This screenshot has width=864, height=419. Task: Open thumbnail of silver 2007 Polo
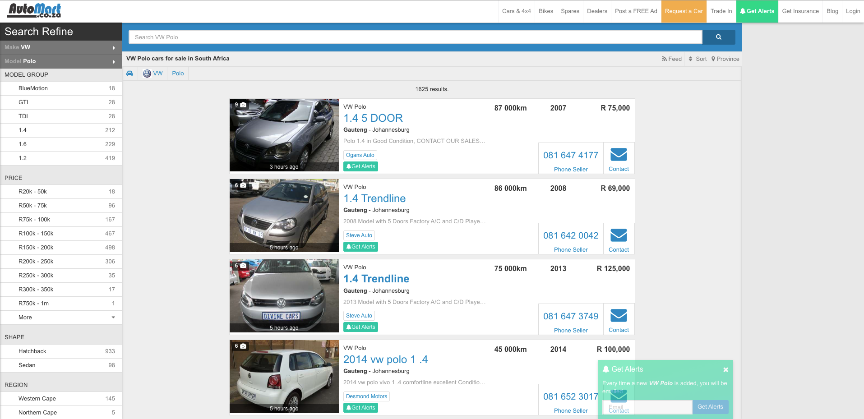click(284, 135)
